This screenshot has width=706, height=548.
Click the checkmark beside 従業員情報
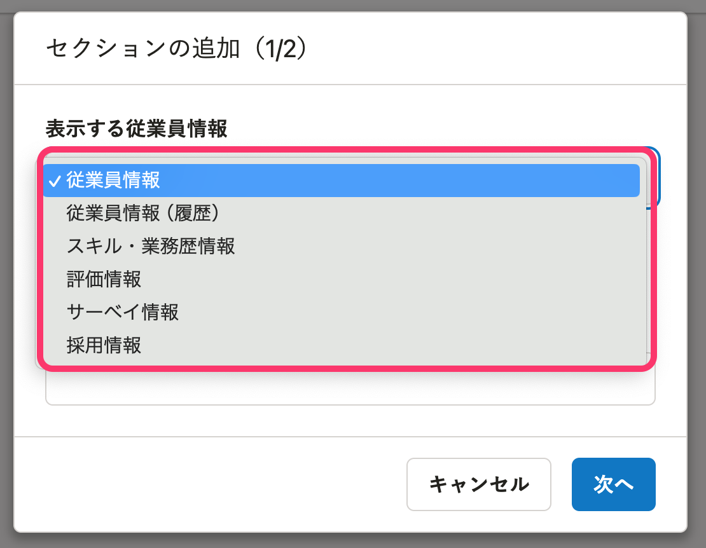(56, 181)
